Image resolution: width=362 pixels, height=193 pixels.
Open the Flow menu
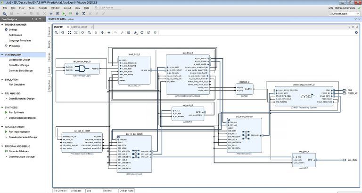(x=22, y=8)
